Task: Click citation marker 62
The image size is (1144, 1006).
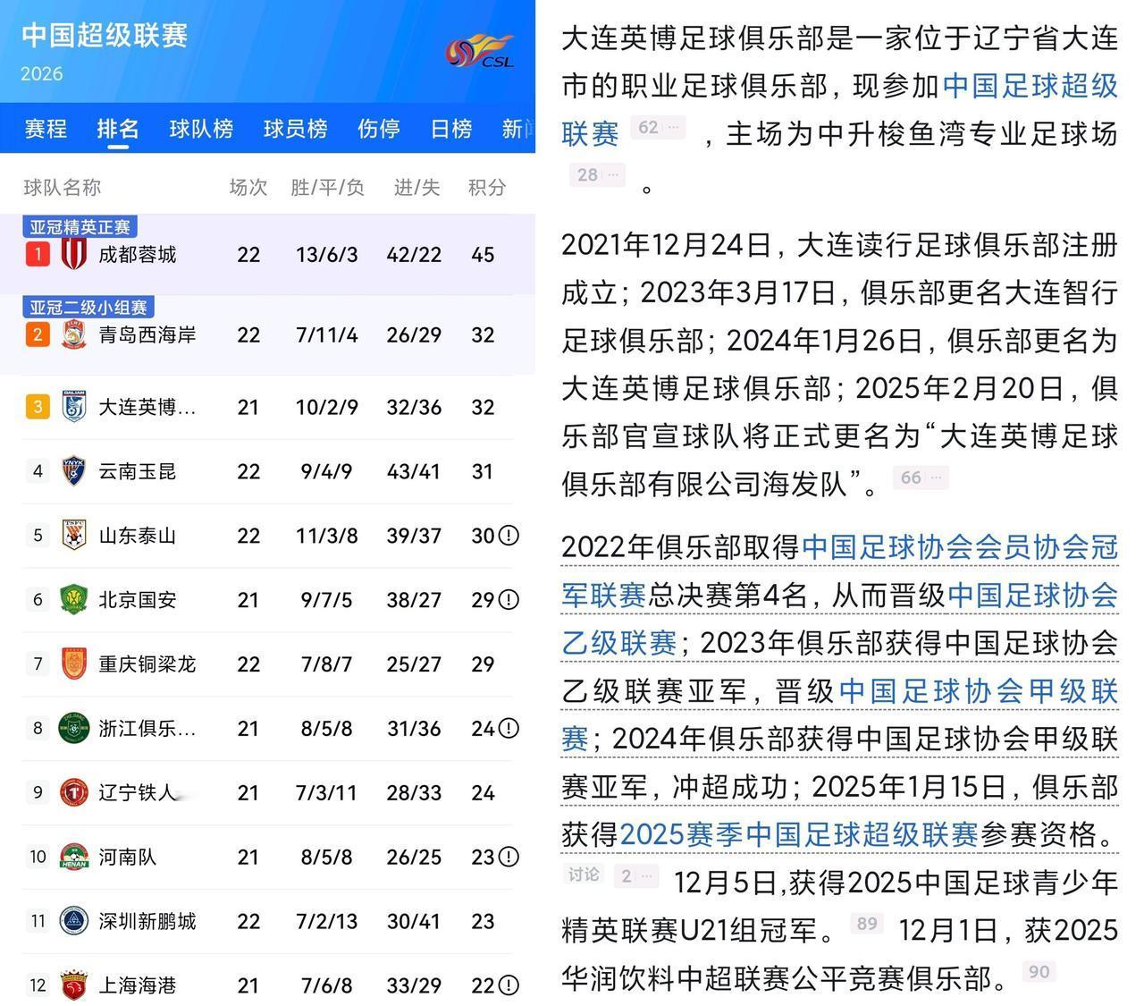Action: [659, 127]
